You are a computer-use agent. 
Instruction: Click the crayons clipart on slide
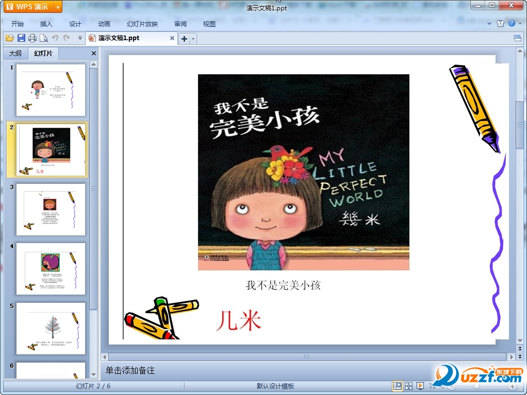tap(162, 318)
